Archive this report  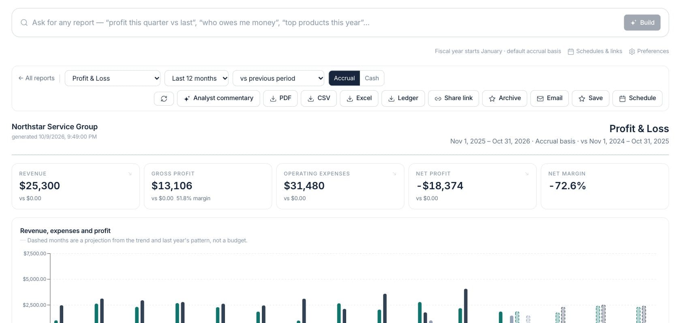point(505,98)
